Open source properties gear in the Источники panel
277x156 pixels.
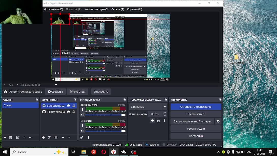point(56,137)
